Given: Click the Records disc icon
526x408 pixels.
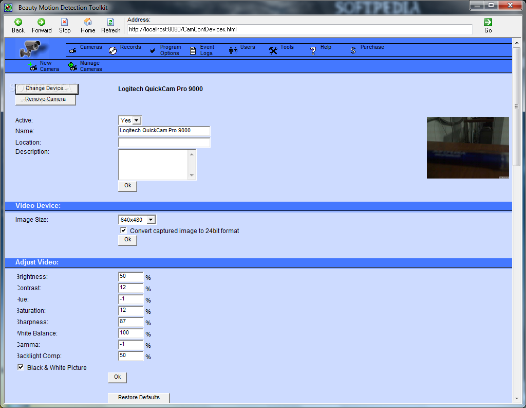Looking at the screenshot, I should pos(112,51).
